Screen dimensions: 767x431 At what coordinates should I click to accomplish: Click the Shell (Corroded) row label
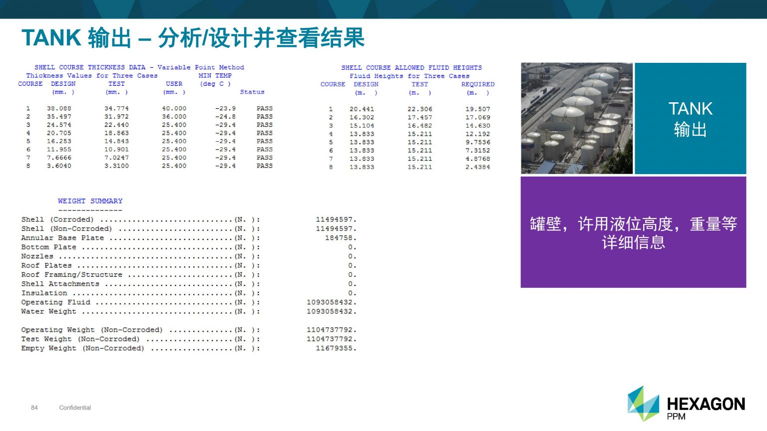[x=57, y=219]
